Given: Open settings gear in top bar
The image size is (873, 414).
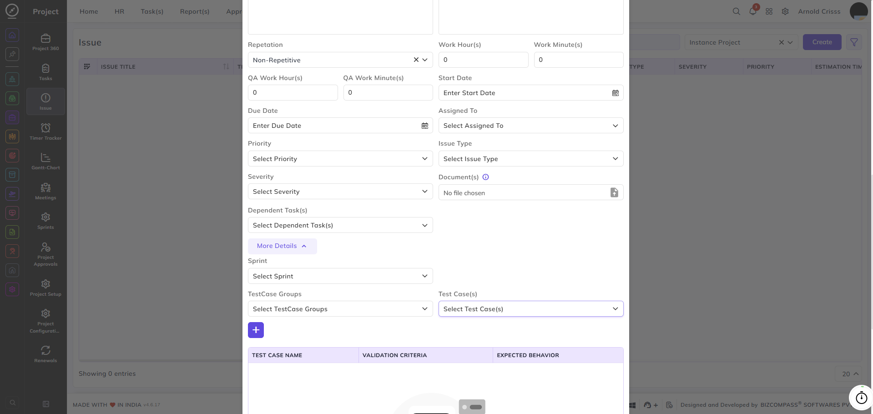Looking at the screenshot, I should (785, 11).
